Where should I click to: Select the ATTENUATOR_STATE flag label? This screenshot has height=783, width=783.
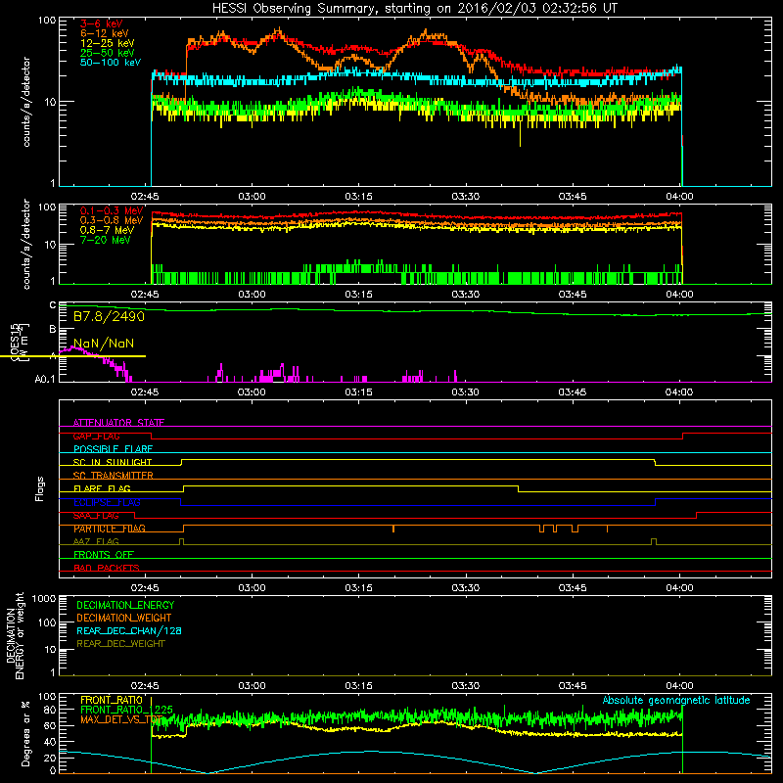[118, 423]
